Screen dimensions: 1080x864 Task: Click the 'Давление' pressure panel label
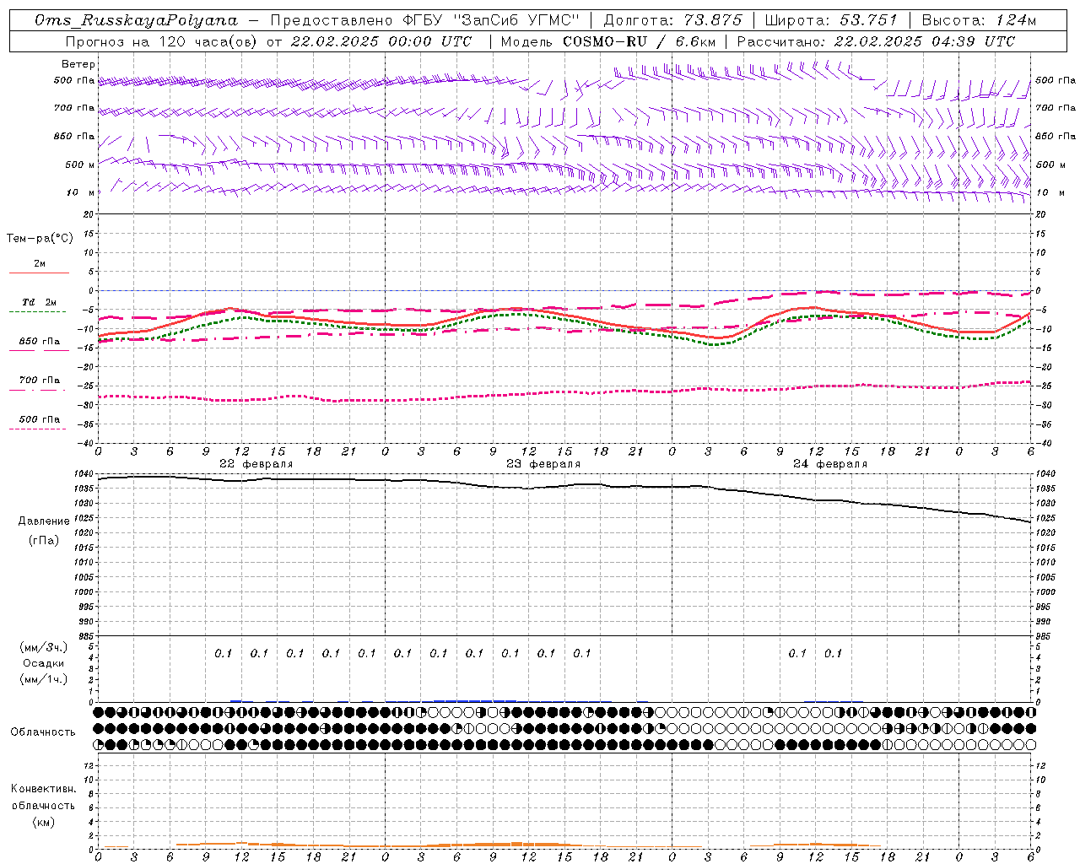click(44, 521)
